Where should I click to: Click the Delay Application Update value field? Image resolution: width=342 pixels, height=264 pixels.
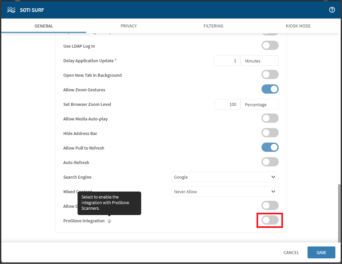(227, 61)
